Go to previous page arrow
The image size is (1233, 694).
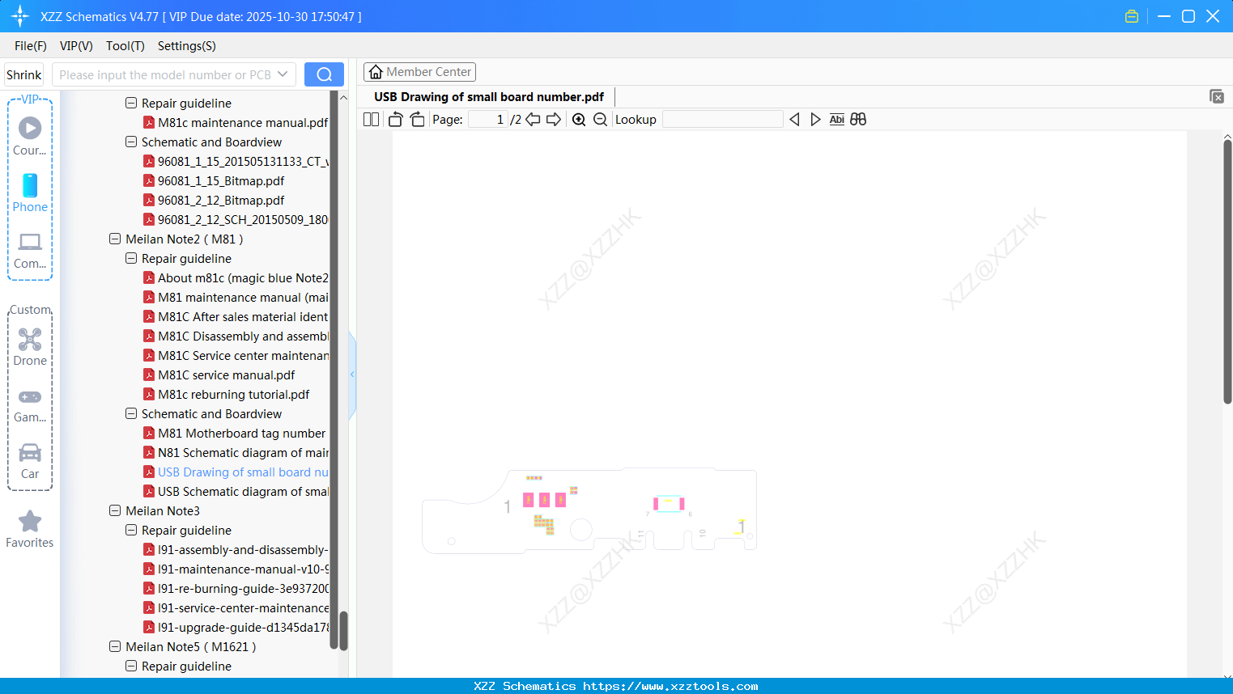point(533,119)
